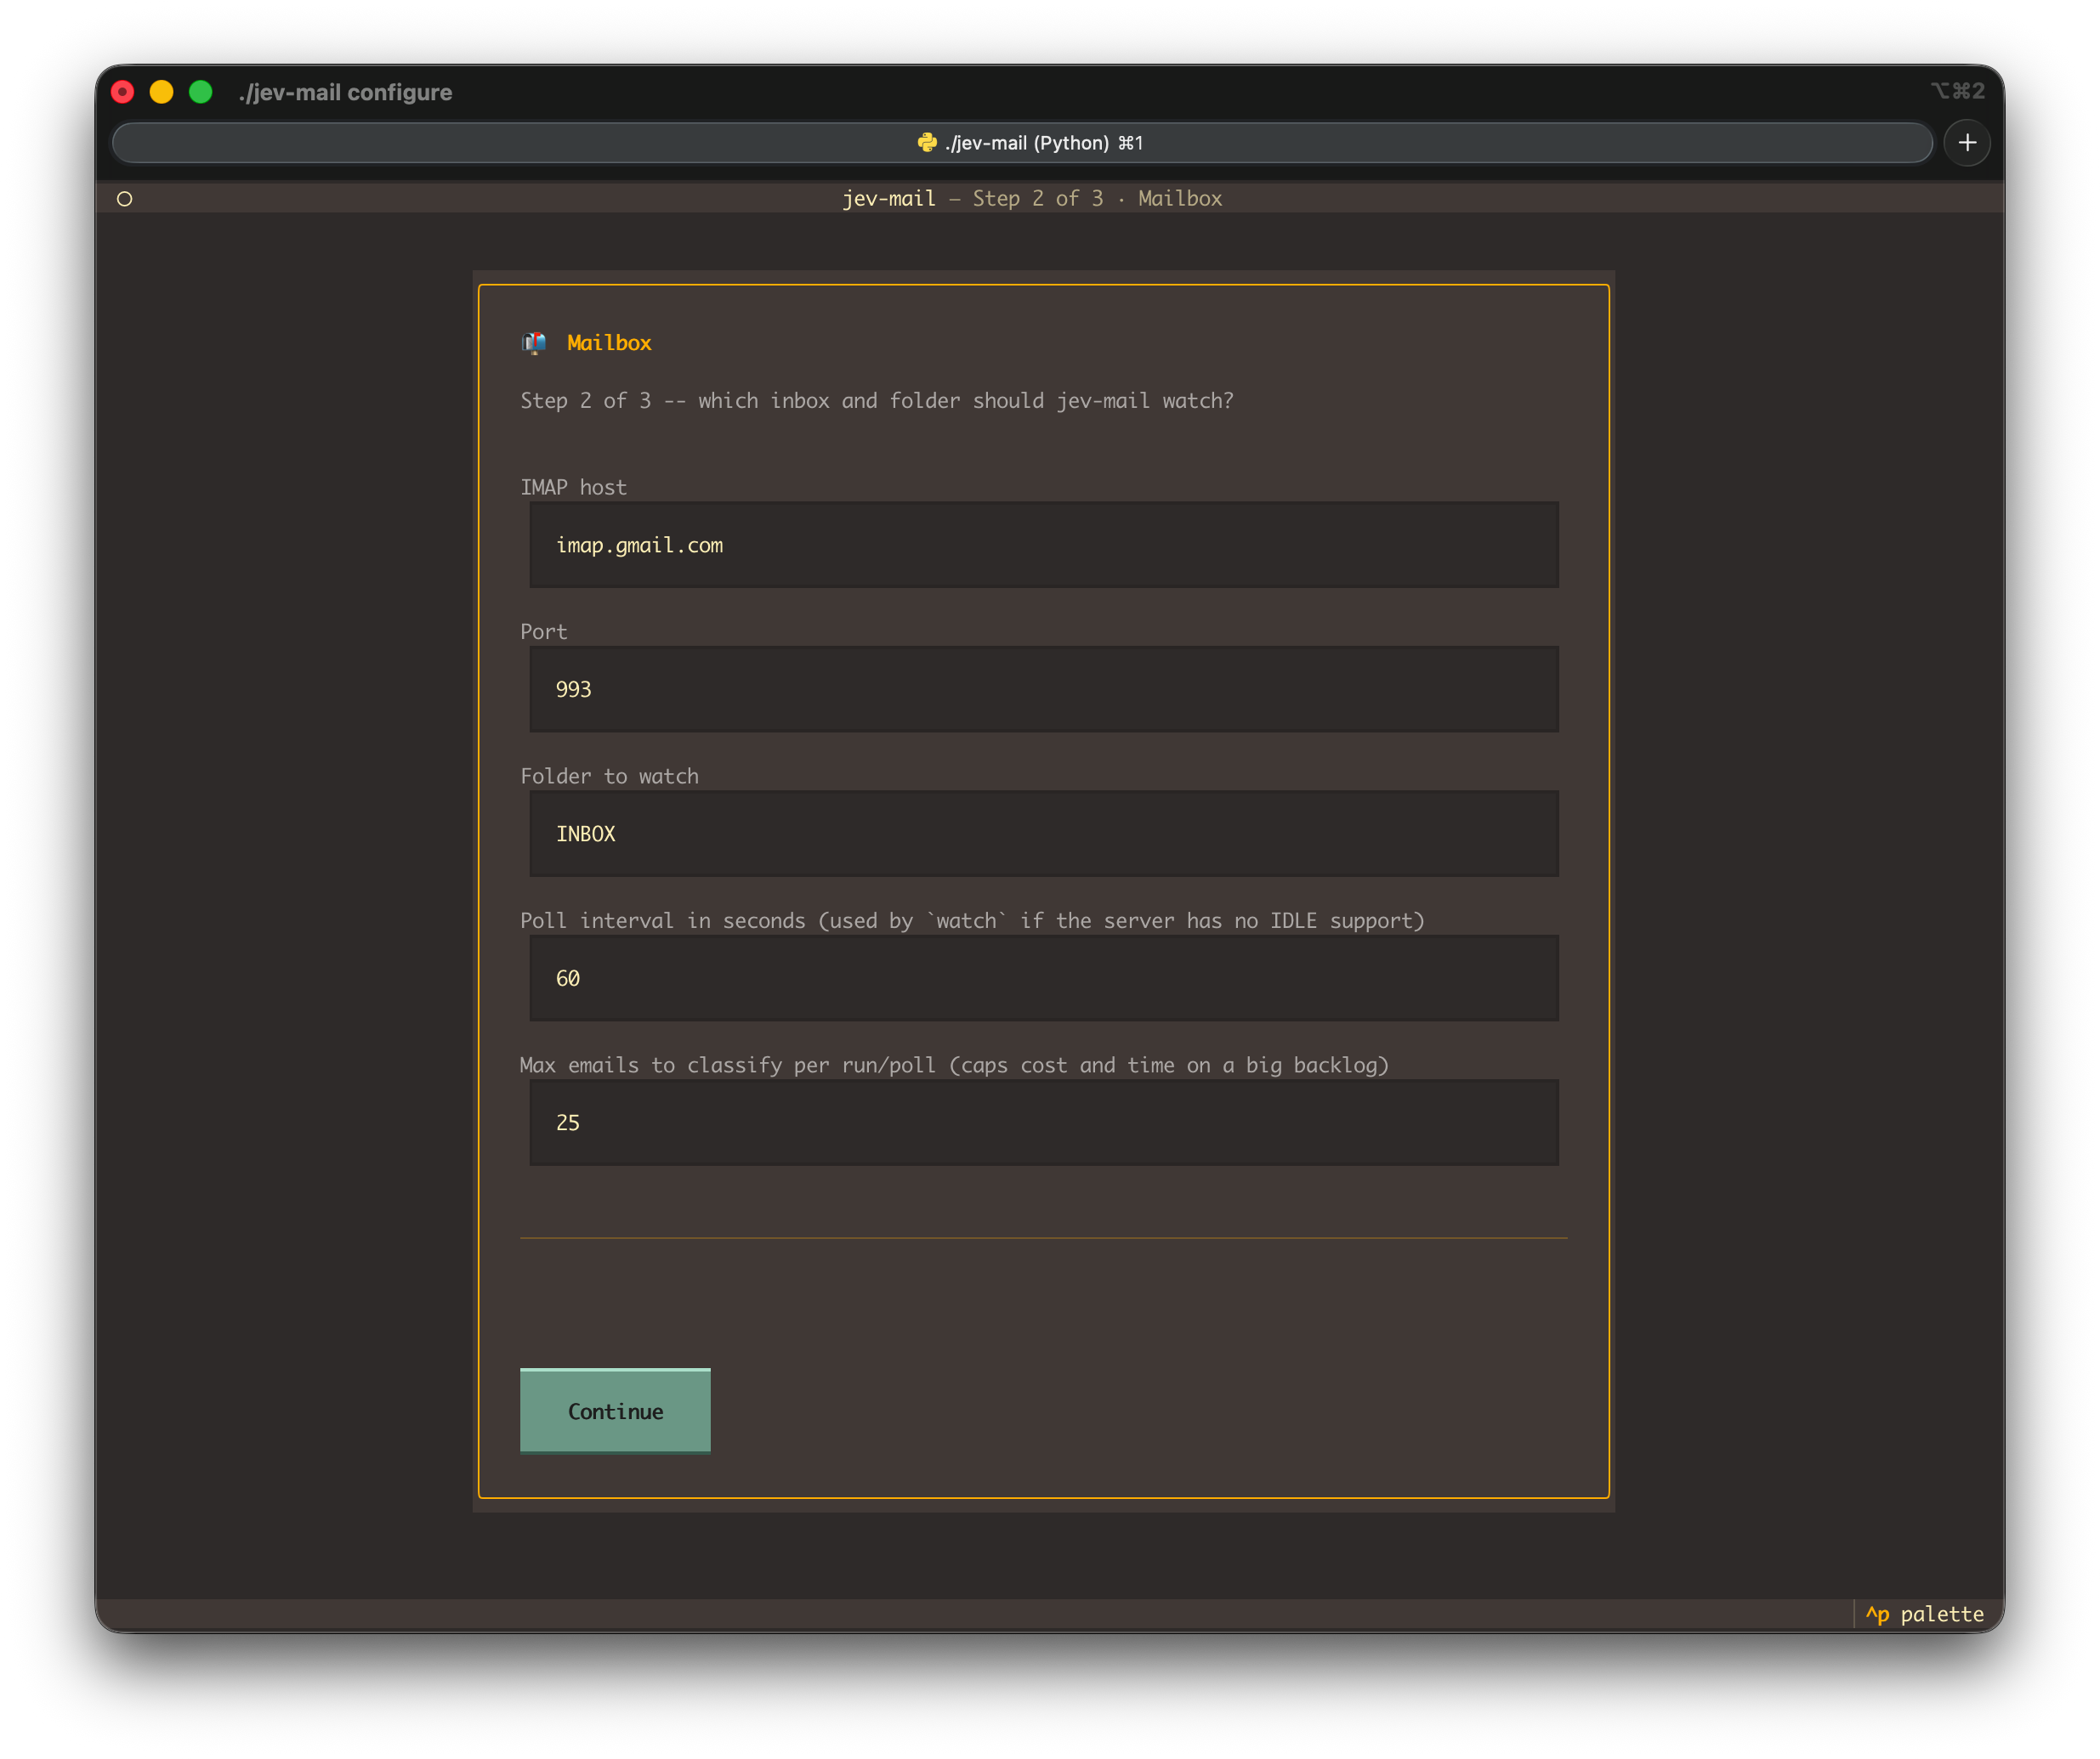The width and height of the screenshot is (2100, 1759).
Task: Edit the Folder to watch field INBOX
Action: tap(1043, 834)
